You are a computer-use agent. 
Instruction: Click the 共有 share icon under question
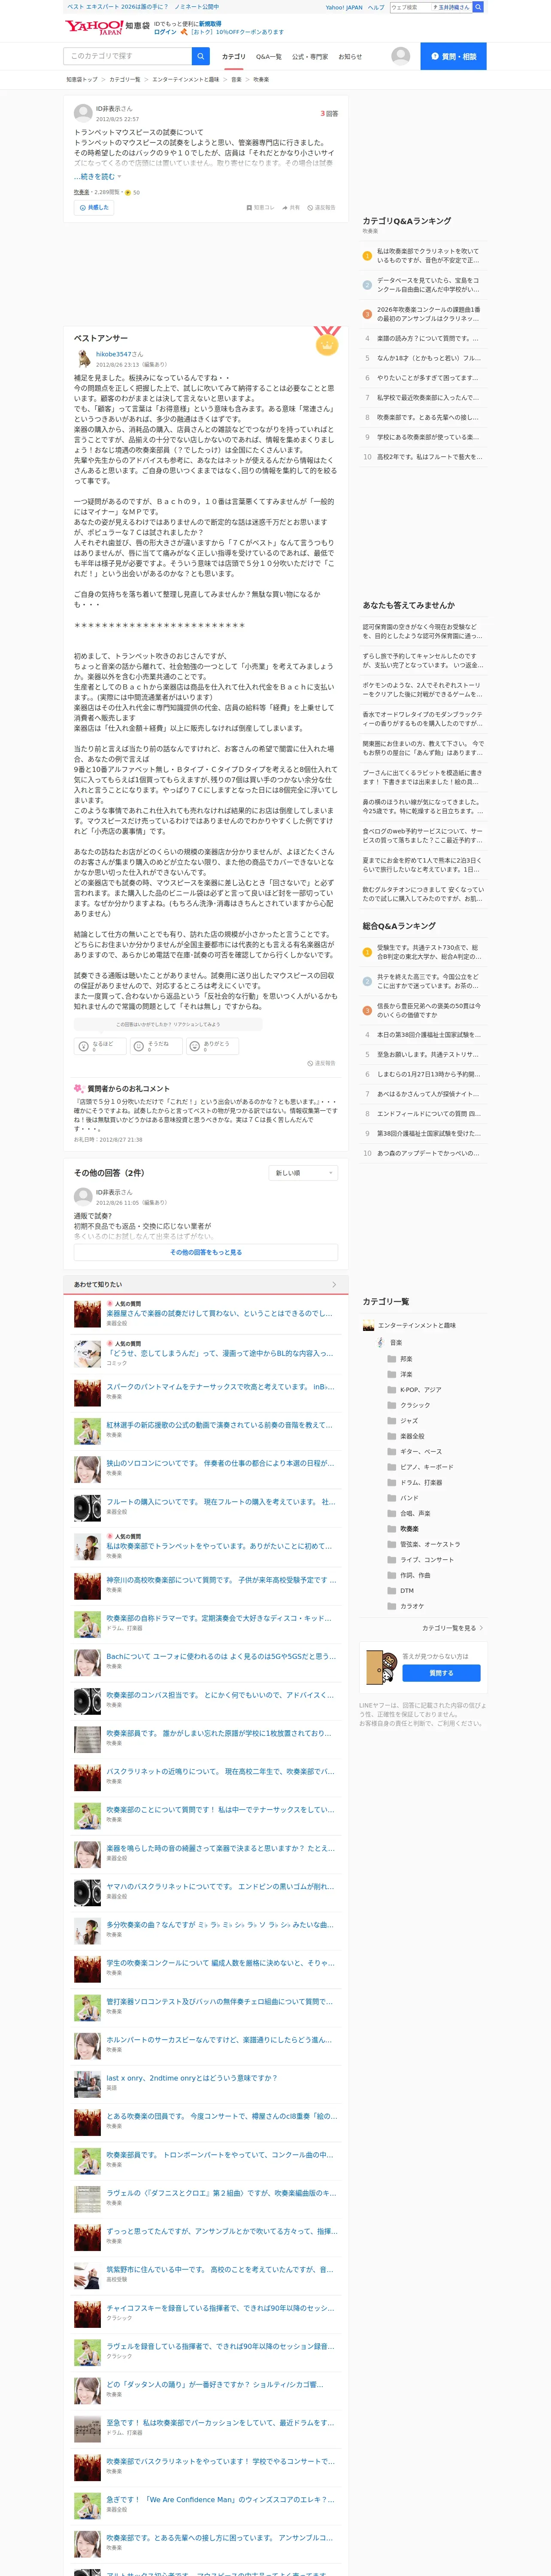pyautogui.click(x=284, y=208)
